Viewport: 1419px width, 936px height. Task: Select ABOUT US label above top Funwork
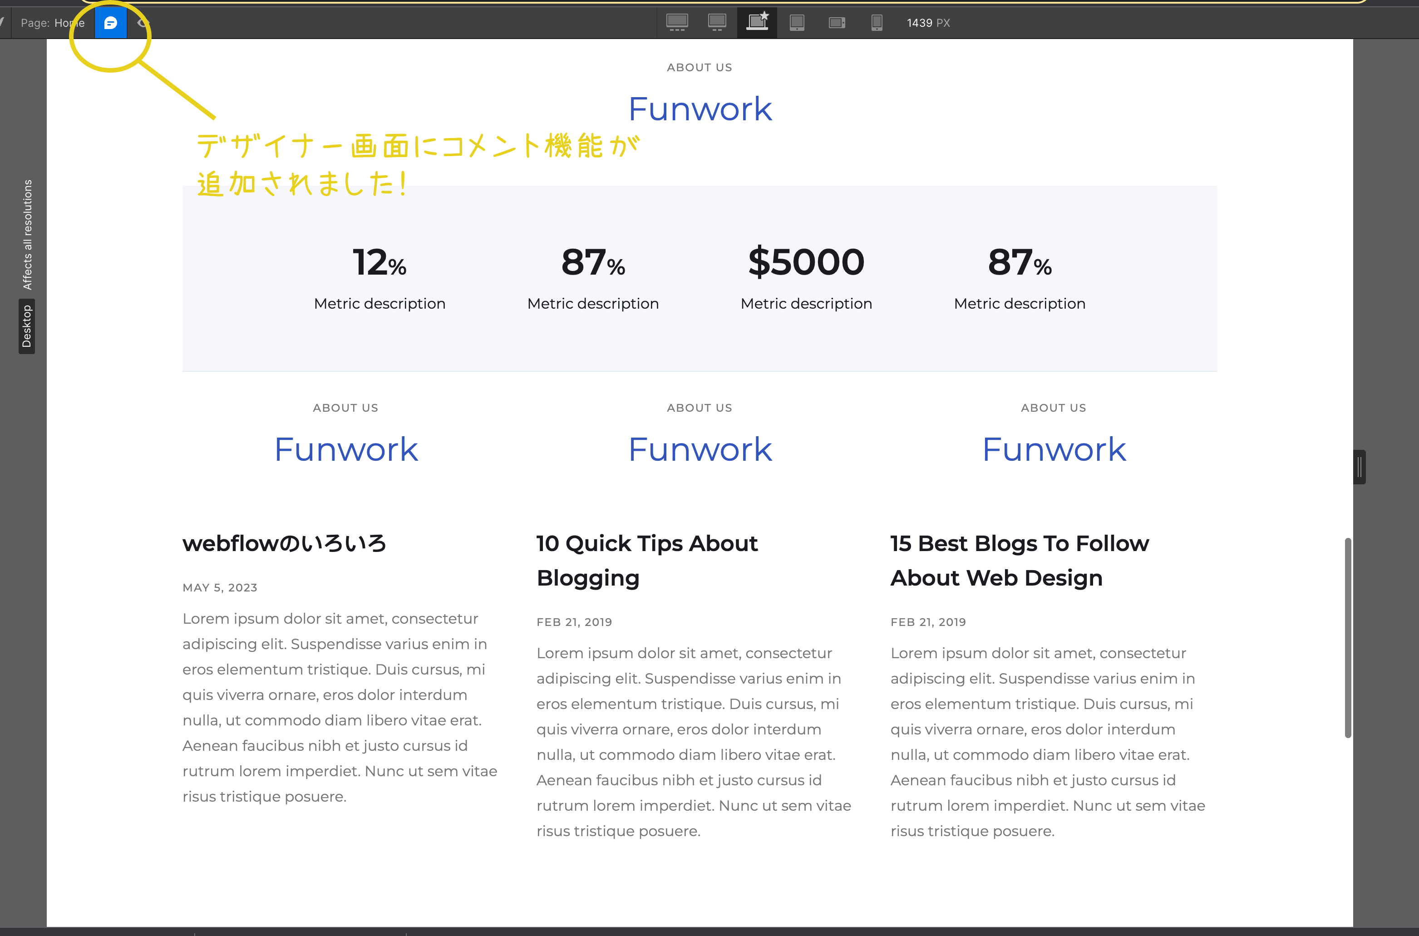700,68
